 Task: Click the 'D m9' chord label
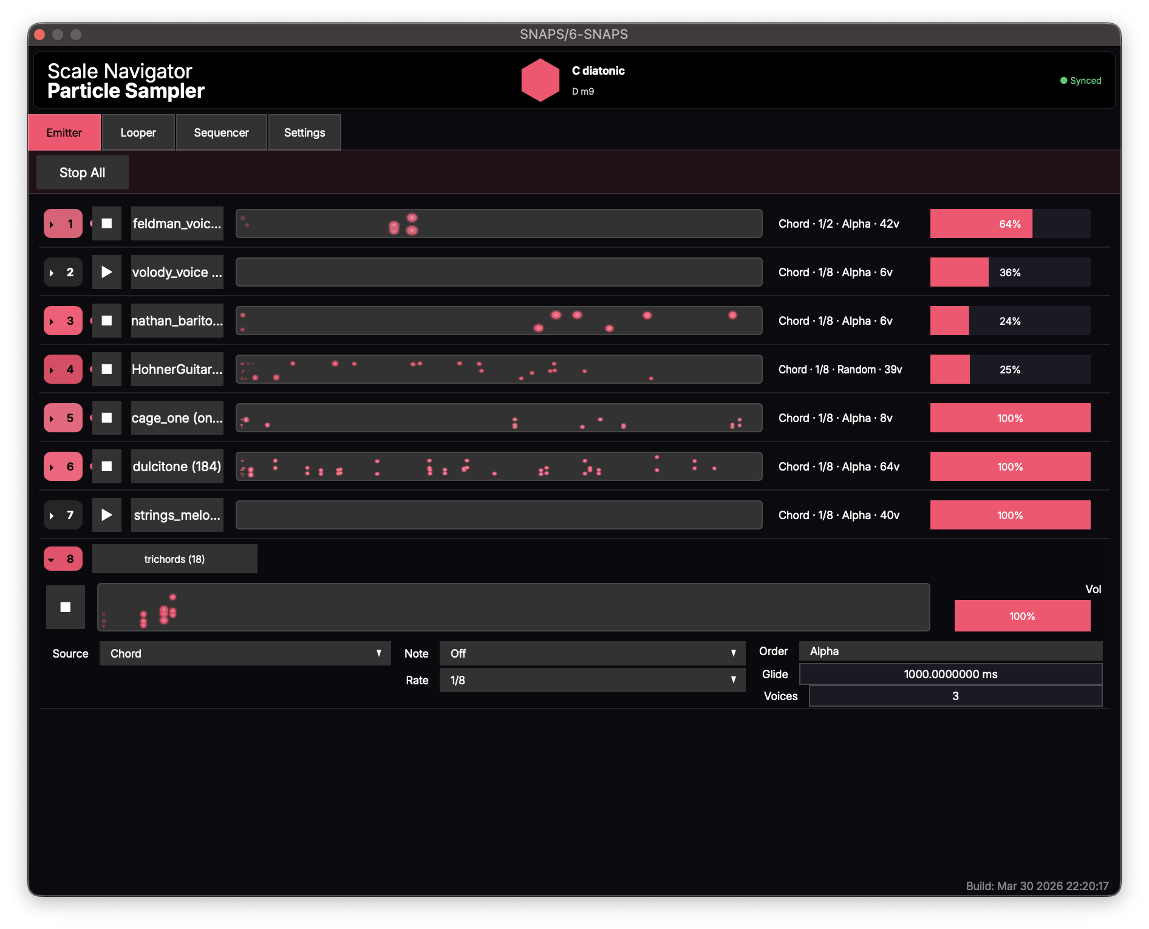583,91
